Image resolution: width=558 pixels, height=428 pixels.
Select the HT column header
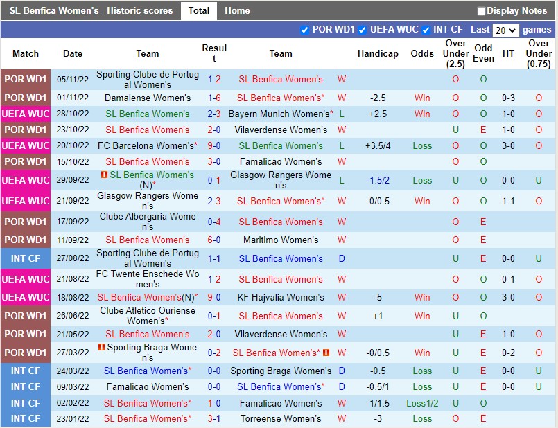pos(508,54)
